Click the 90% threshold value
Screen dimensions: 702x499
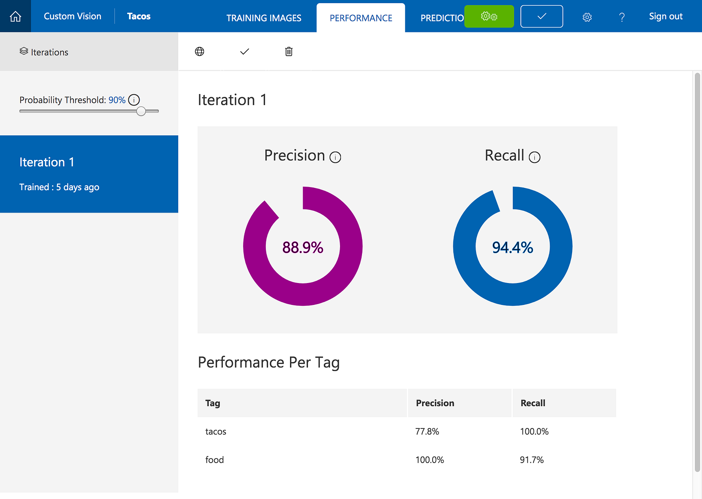(x=117, y=100)
